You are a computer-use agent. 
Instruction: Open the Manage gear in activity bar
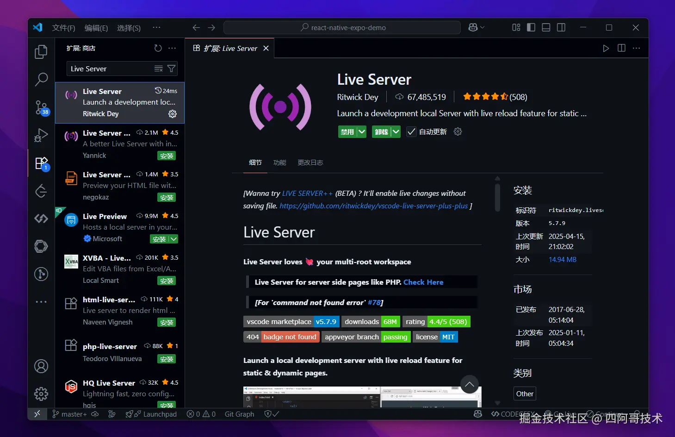tap(41, 394)
